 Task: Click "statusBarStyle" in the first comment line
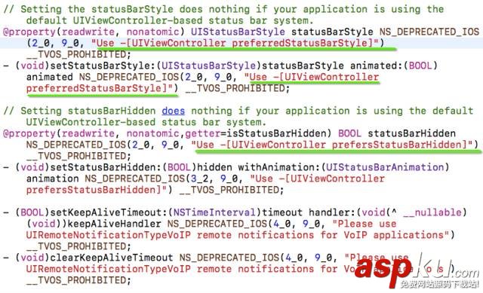click(133, 9)
